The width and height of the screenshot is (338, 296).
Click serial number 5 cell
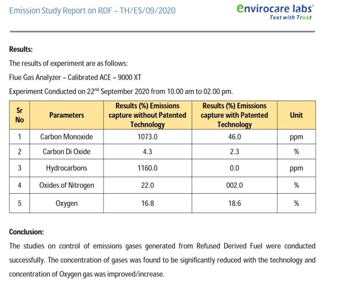[19, 203]
